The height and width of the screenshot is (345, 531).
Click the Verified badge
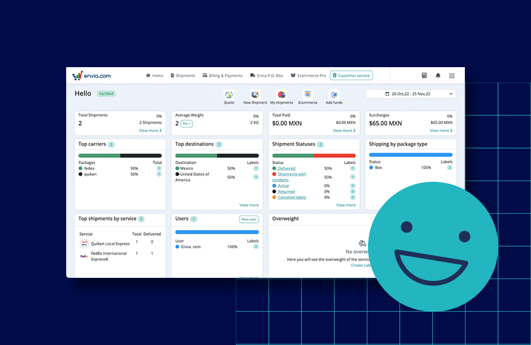pos(106,94)
